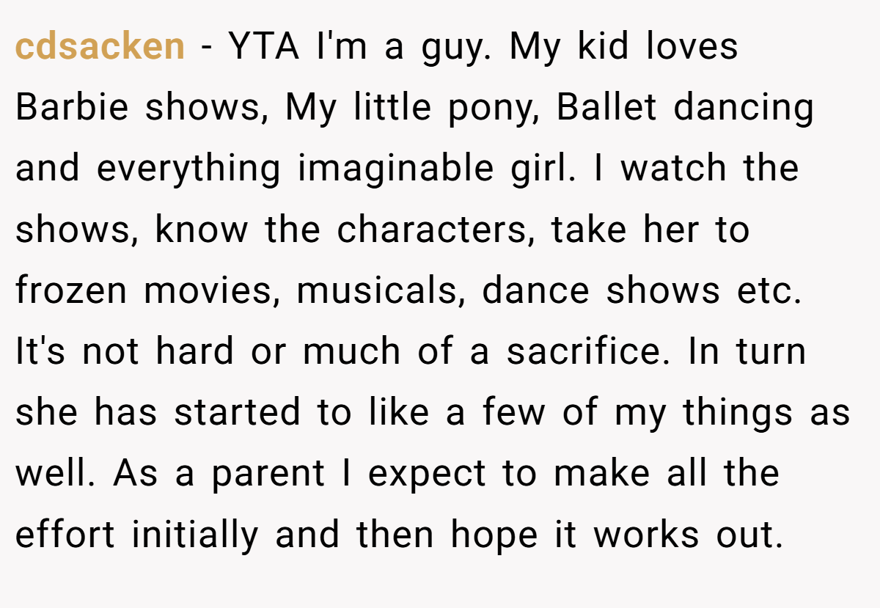Click the 'YTA' verdict text
Screen dimensions: 880x608
pyautogui.click(x=266, y=47)
